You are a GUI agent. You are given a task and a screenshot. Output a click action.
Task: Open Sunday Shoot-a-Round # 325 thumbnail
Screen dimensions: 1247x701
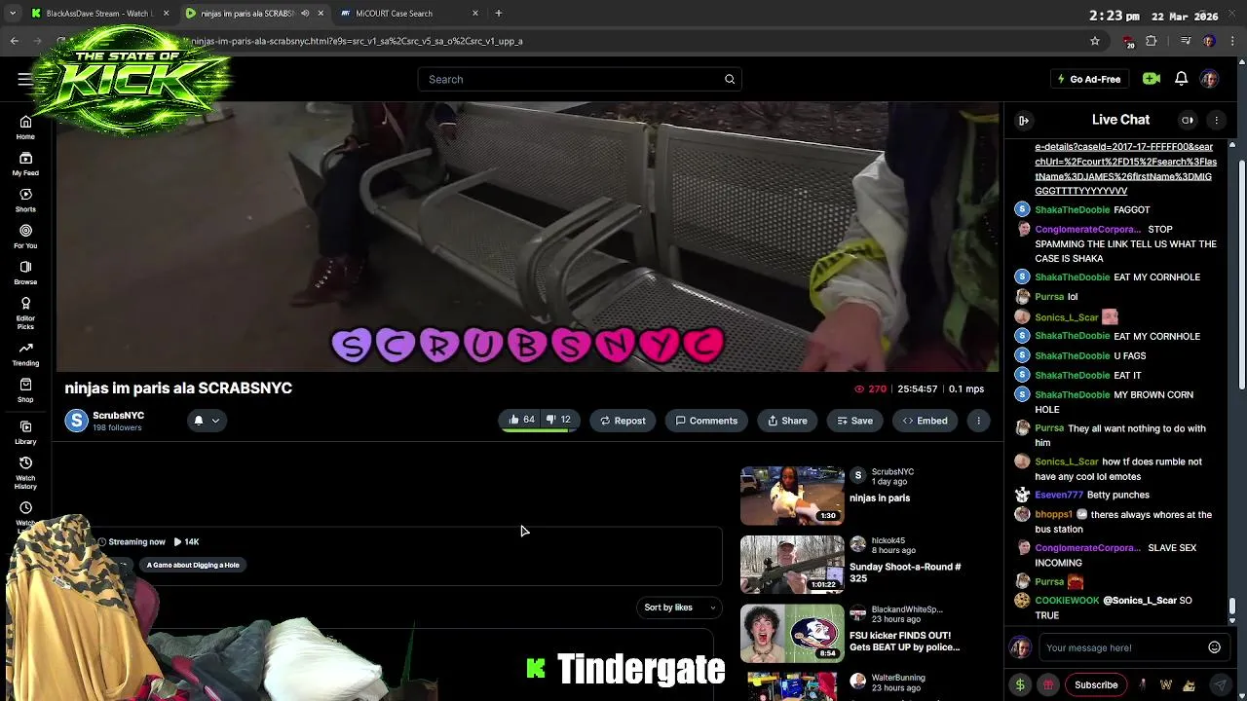(x=792, y=565)
